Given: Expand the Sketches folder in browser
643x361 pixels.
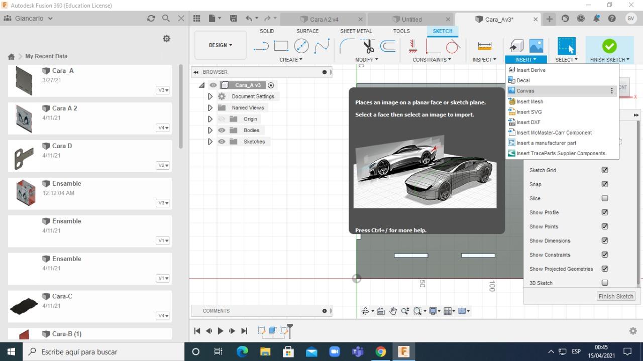Looking at the screenshot, I should [210, 142].
